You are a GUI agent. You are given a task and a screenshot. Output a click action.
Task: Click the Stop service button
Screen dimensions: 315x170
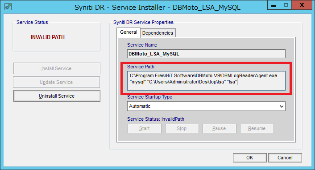(182, 128)
